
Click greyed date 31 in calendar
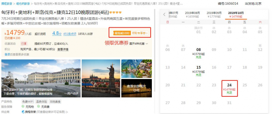pos(229,103)
